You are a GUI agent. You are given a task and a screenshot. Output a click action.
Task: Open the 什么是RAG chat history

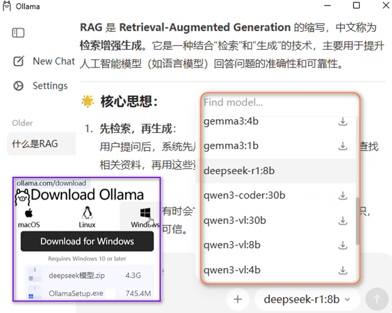click(x=41, y=144)
